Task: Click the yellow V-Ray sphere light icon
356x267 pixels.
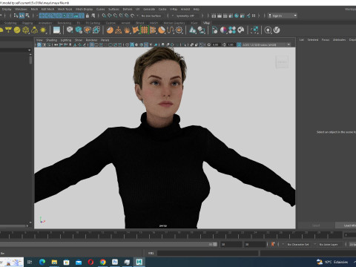Action: [x=17, y=30]
